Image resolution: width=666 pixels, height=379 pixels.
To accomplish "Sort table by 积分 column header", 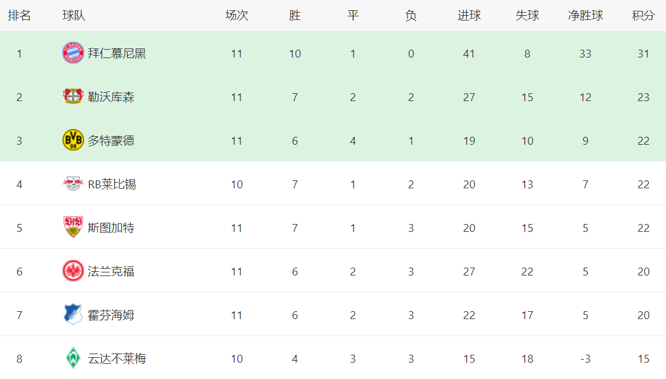I will click(x=643, y=16).
